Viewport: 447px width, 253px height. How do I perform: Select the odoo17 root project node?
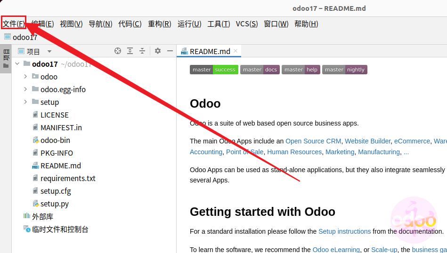[45, 64]
